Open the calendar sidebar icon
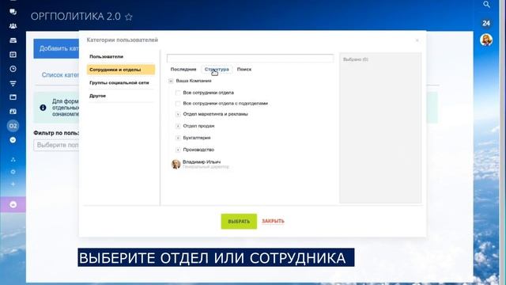 tap(13, 55)
